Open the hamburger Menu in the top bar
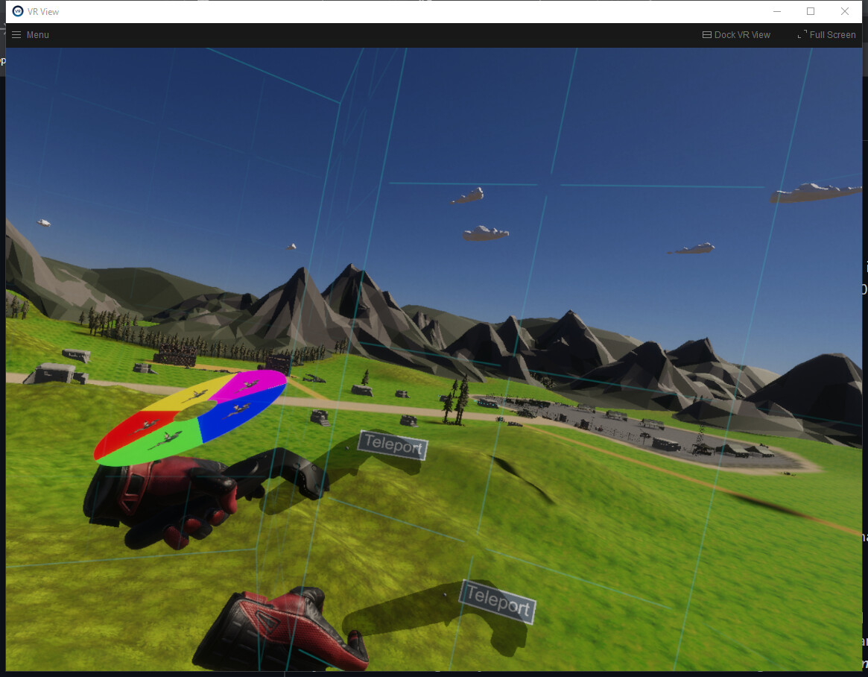Viewport: 868px width, 677px height. 16,34
